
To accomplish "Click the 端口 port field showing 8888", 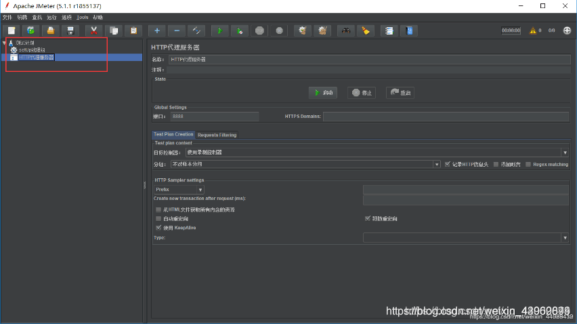I will 215,117.
